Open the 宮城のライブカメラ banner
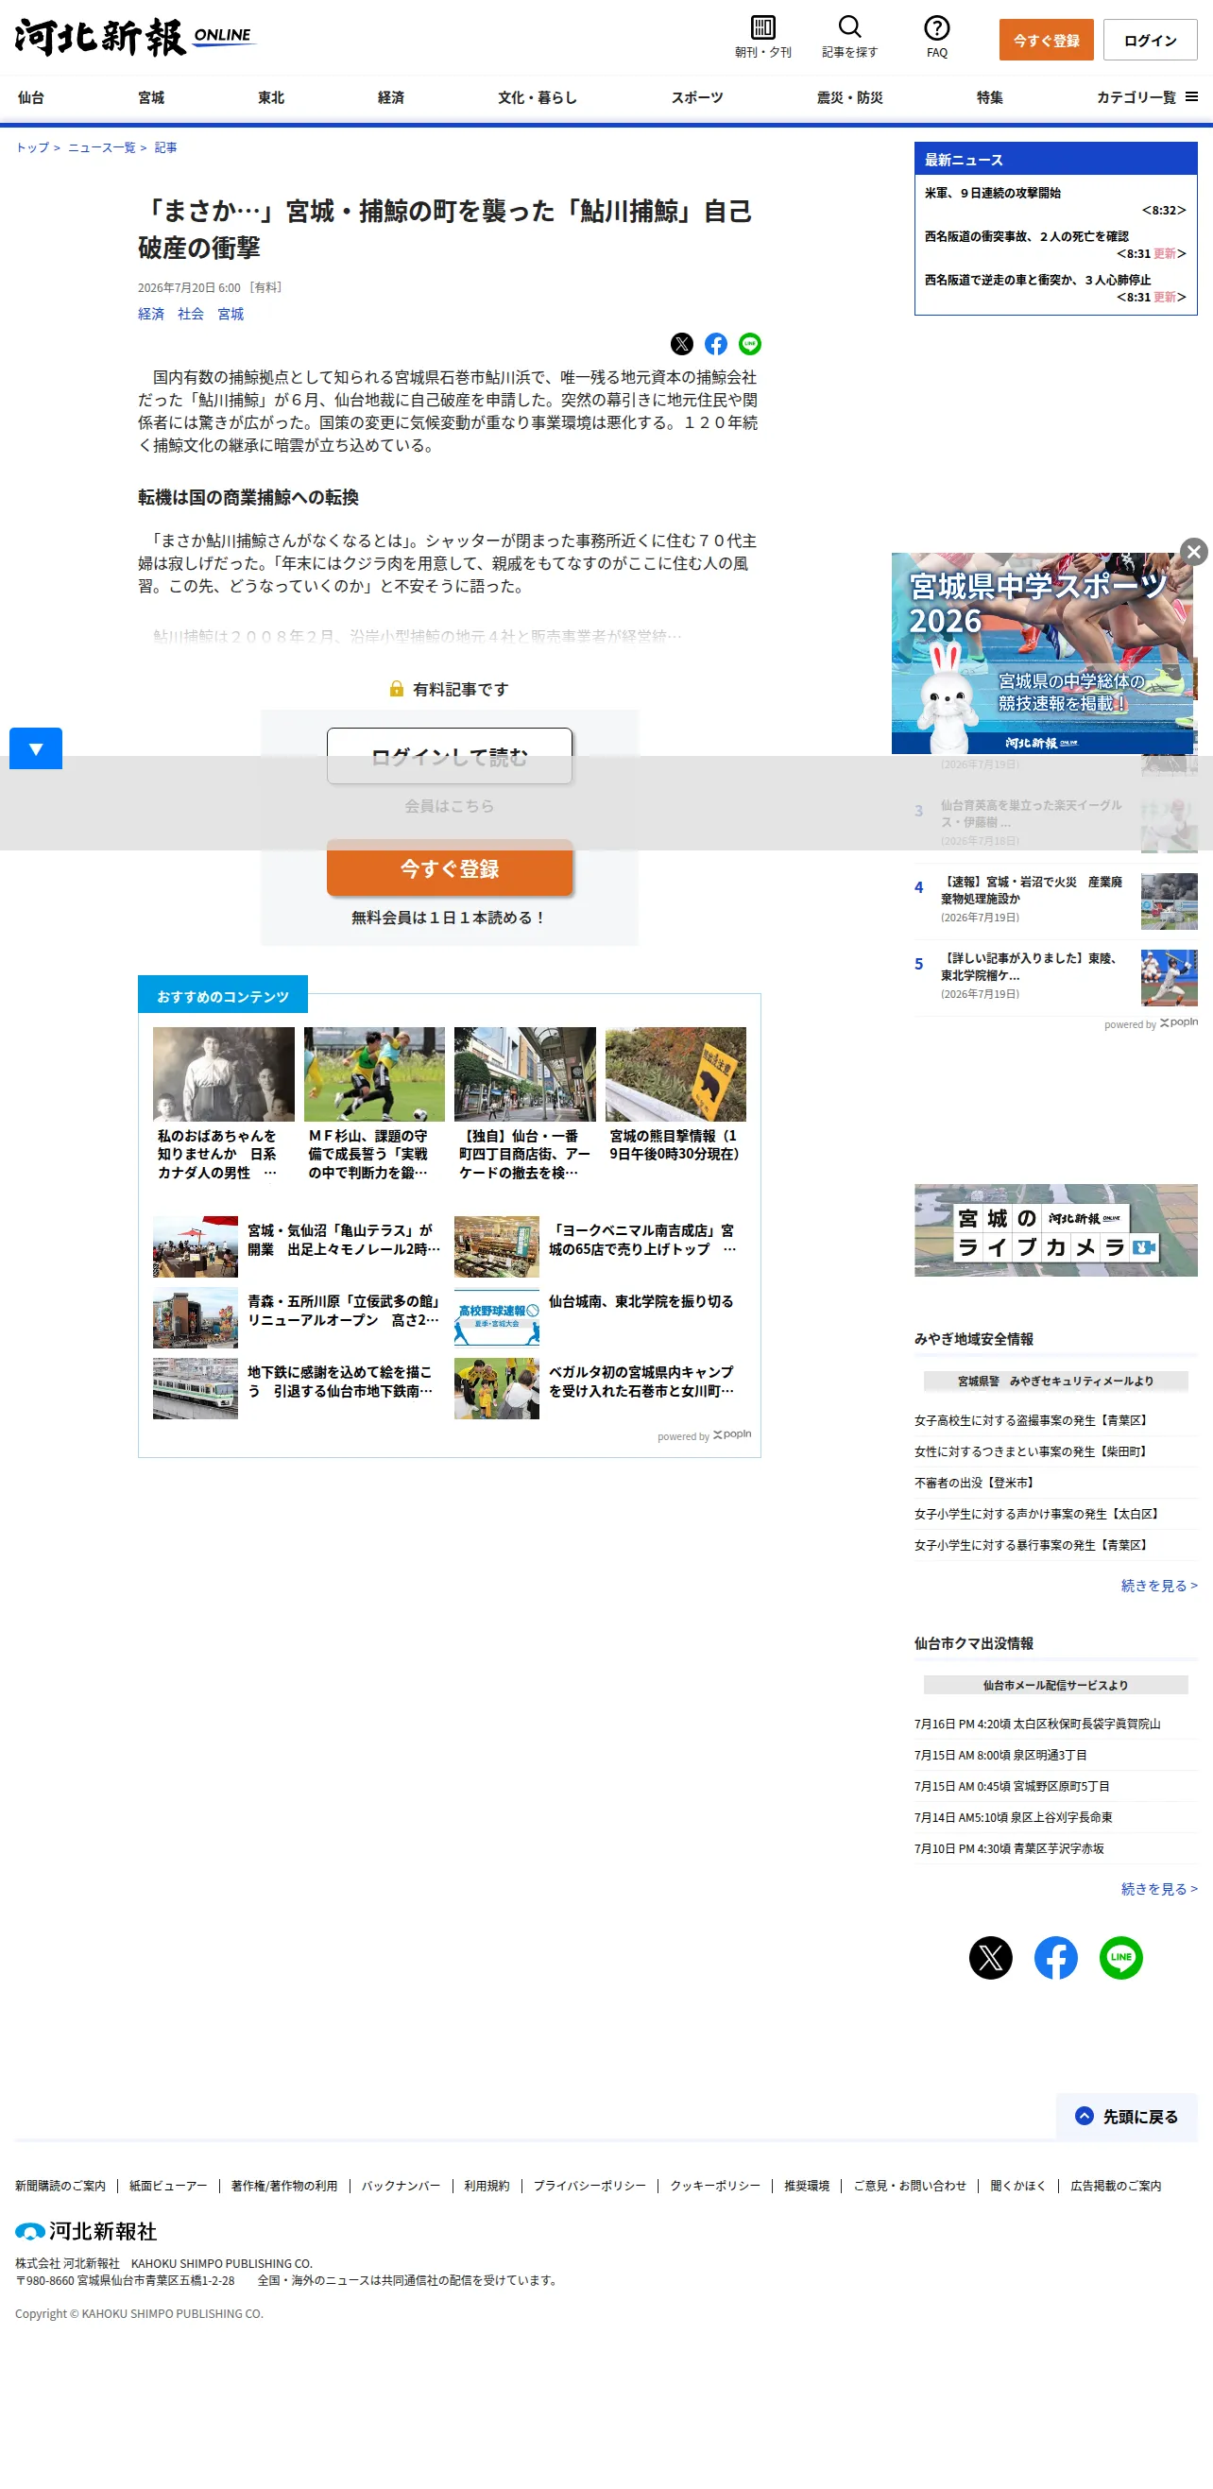Image resolution: width=1213 pixels, height=2489 pixels. pos(1055,1230)
